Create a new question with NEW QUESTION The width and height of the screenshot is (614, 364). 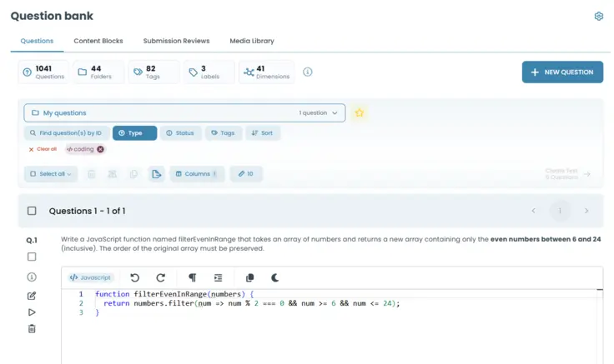click(562, 72)
